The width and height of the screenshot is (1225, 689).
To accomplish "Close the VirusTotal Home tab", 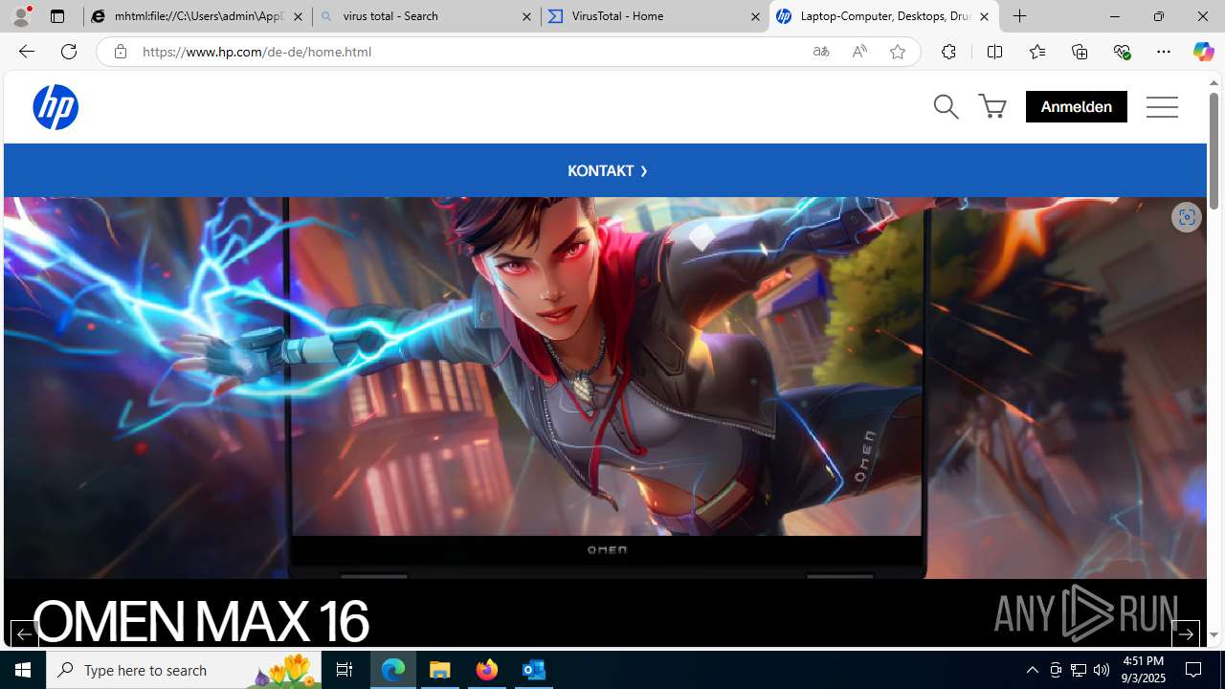I will point(755,16).
